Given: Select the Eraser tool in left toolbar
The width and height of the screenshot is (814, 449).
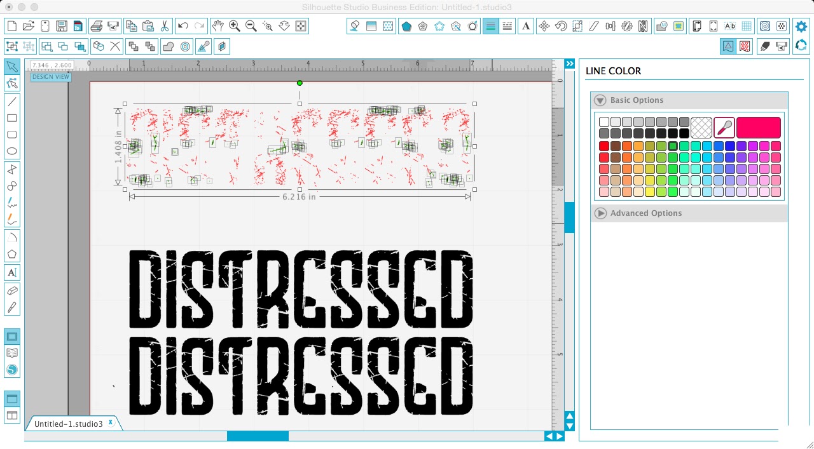Looking at the screenshot, I should click(x=11, y=290).
